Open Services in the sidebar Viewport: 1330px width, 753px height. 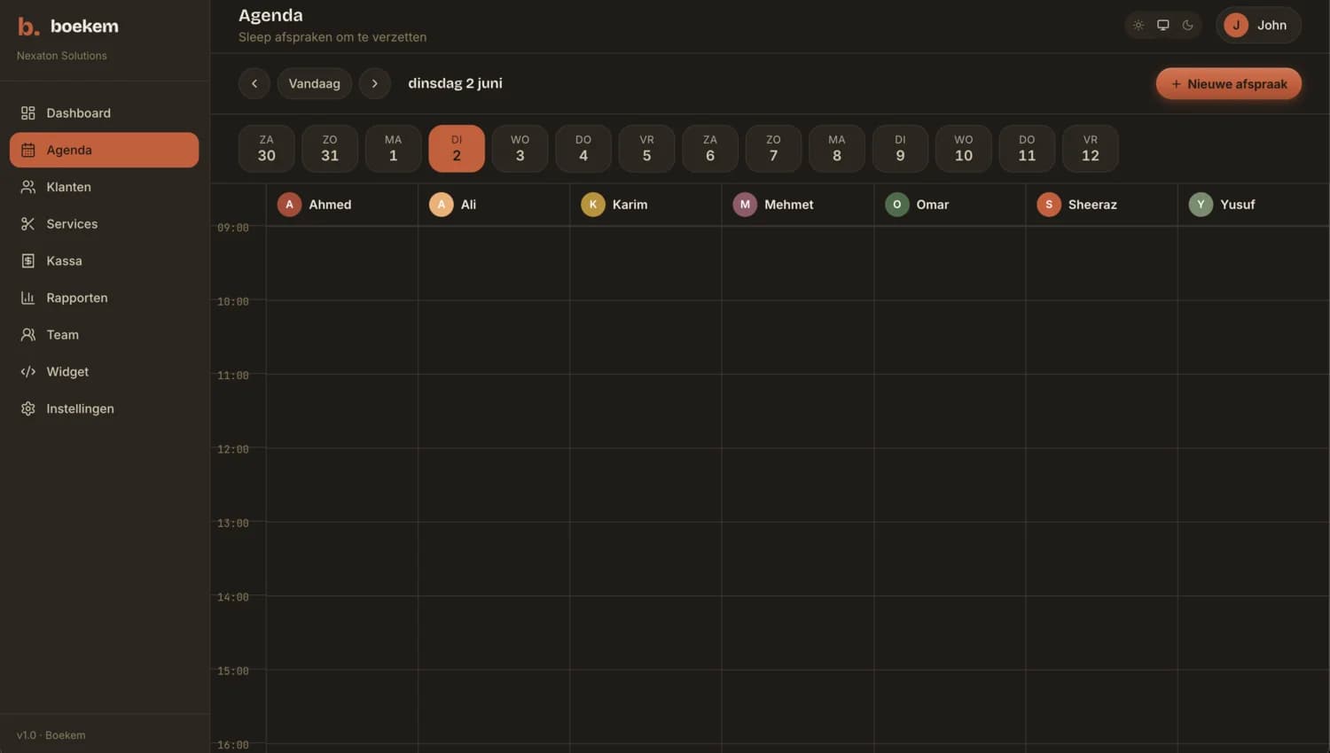105,224
